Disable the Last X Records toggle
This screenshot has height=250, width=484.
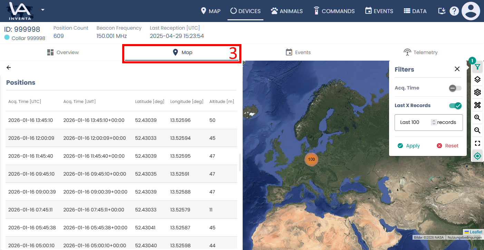point(455,106)
